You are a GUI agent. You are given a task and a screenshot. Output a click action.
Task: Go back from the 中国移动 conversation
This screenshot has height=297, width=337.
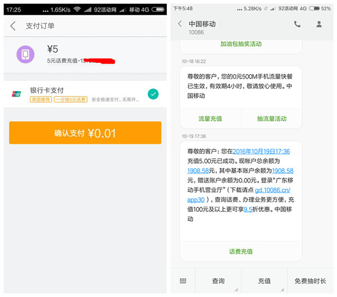(x=180, y=24)
